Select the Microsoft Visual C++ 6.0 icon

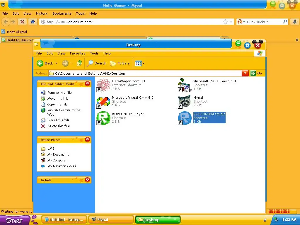pos(103,102)
